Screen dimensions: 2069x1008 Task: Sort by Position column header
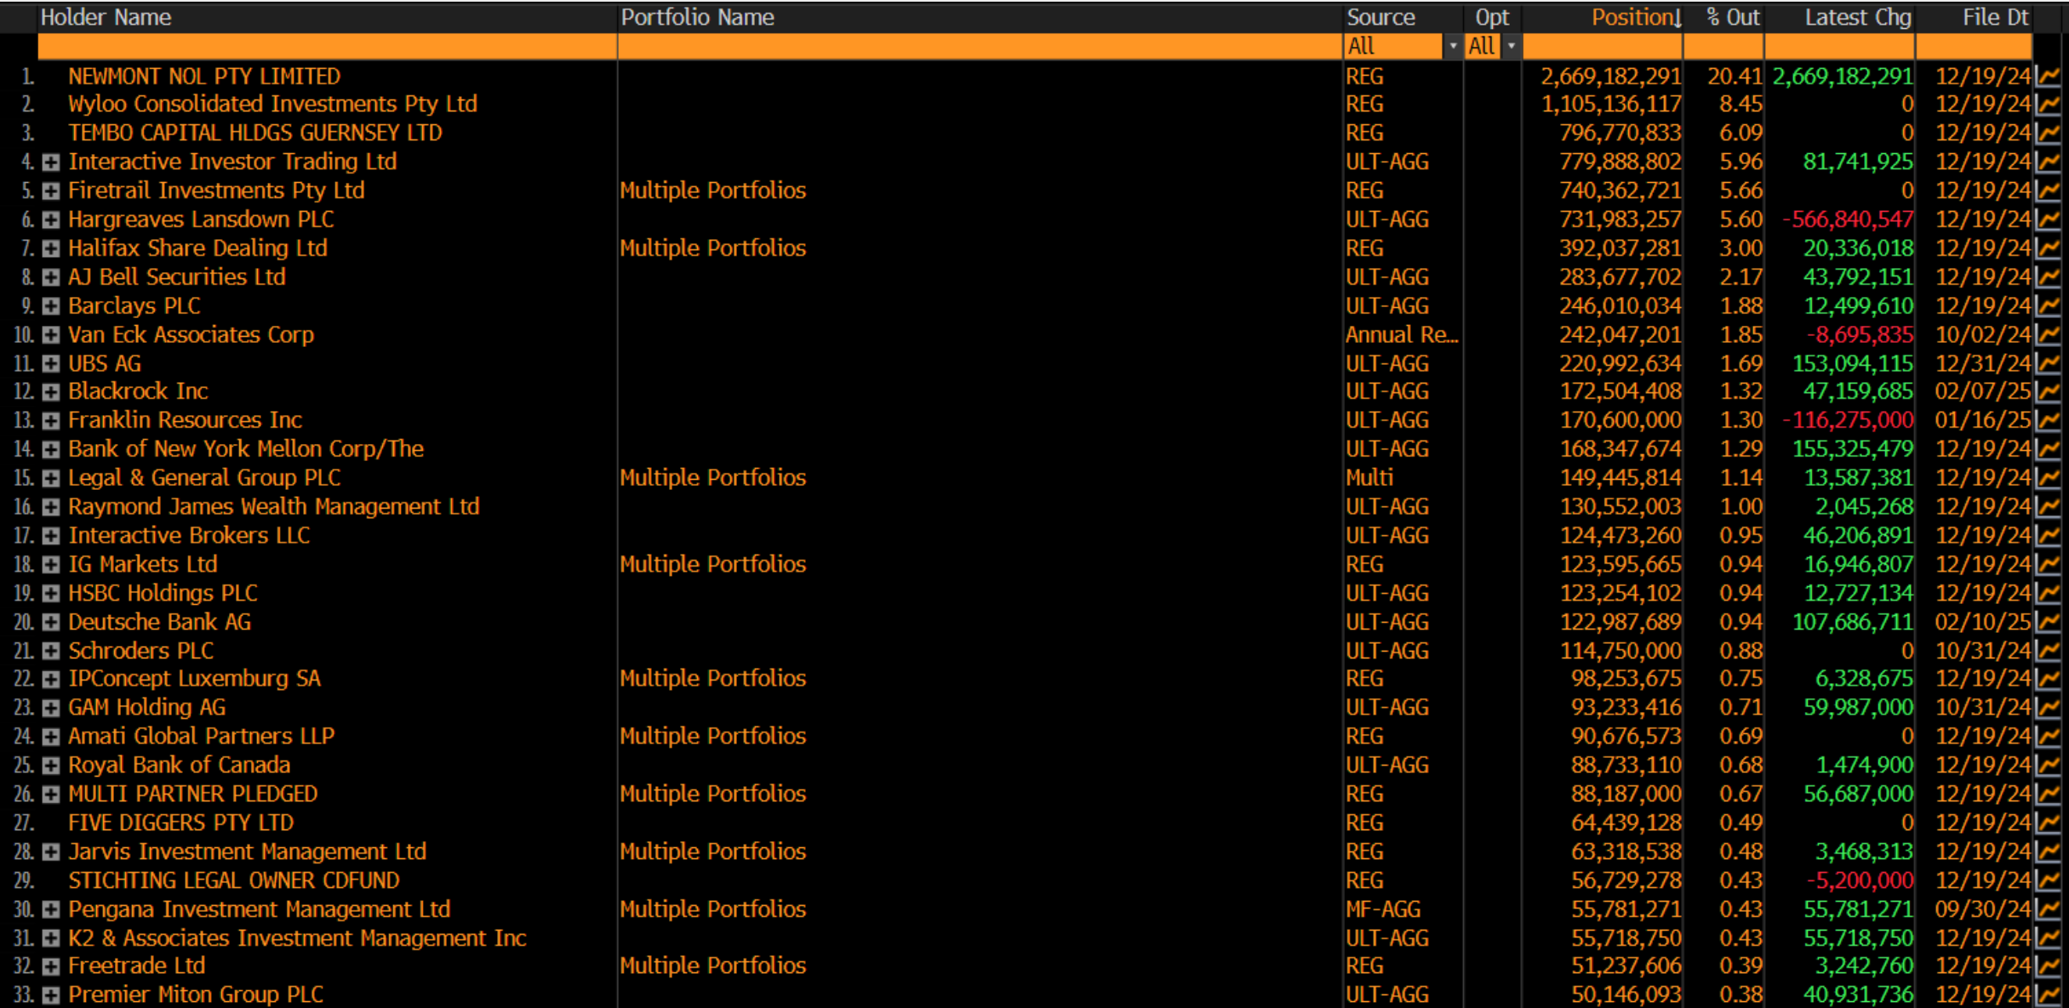point(1637,17)
